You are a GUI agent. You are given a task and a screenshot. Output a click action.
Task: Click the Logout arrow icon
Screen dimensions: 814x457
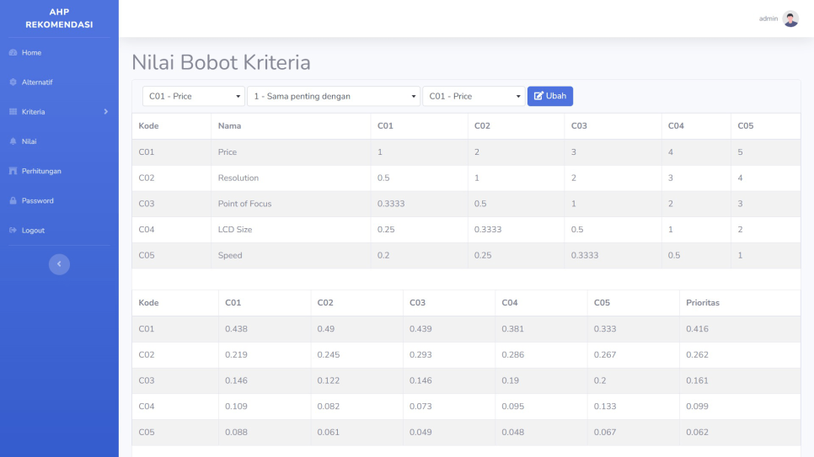click(x=13, y=230)
